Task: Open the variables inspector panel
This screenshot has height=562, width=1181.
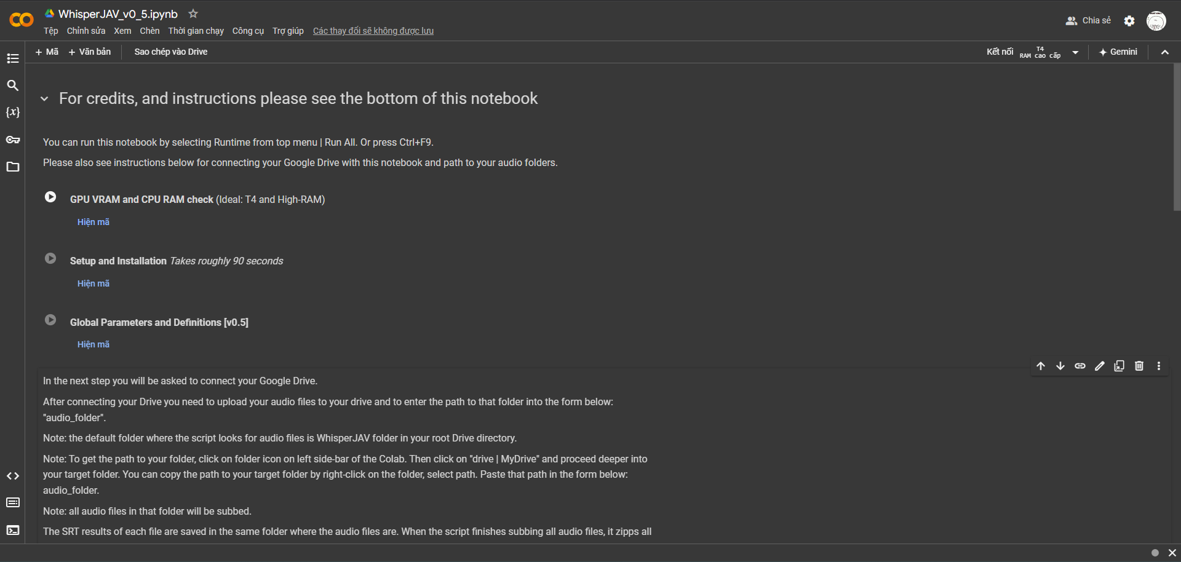Action: 13,113
